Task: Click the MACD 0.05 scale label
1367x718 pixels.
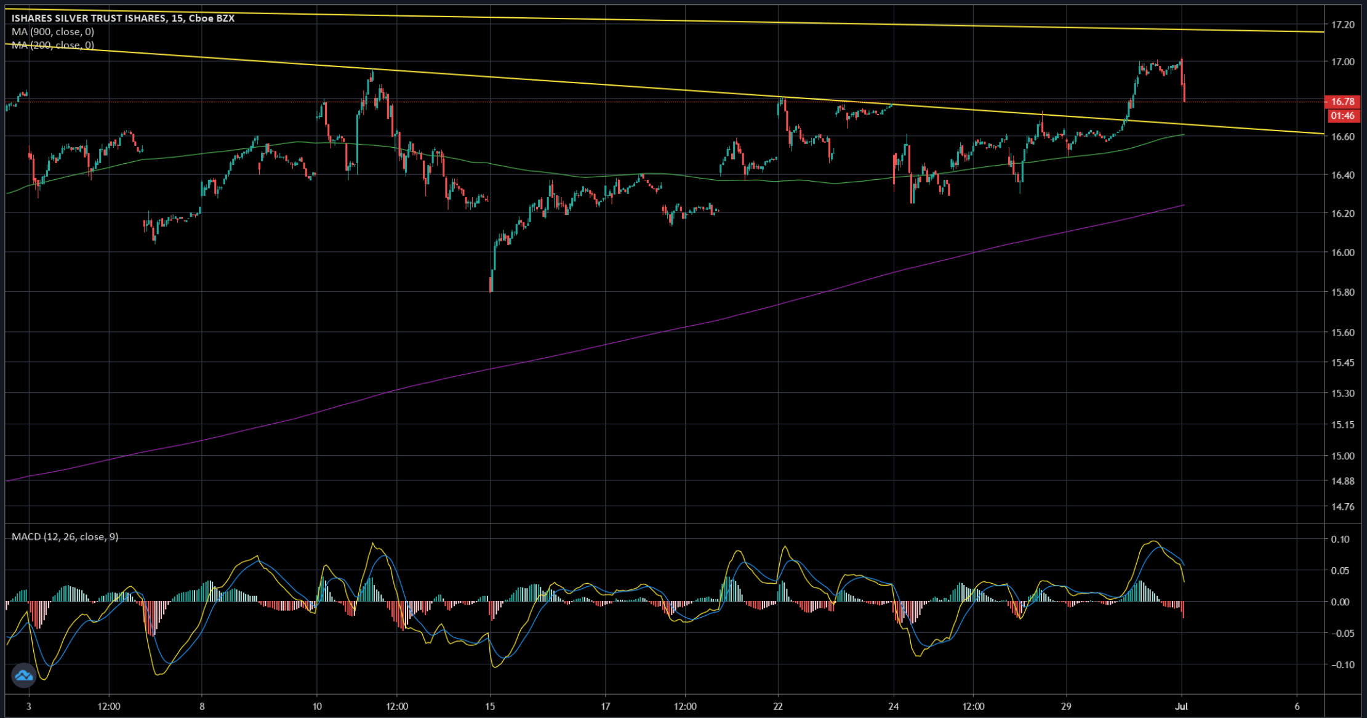Action: [x=1340, y=571]
